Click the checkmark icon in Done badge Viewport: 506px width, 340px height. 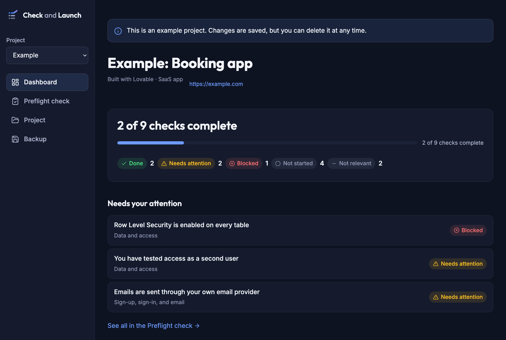[x=124, y=163]
